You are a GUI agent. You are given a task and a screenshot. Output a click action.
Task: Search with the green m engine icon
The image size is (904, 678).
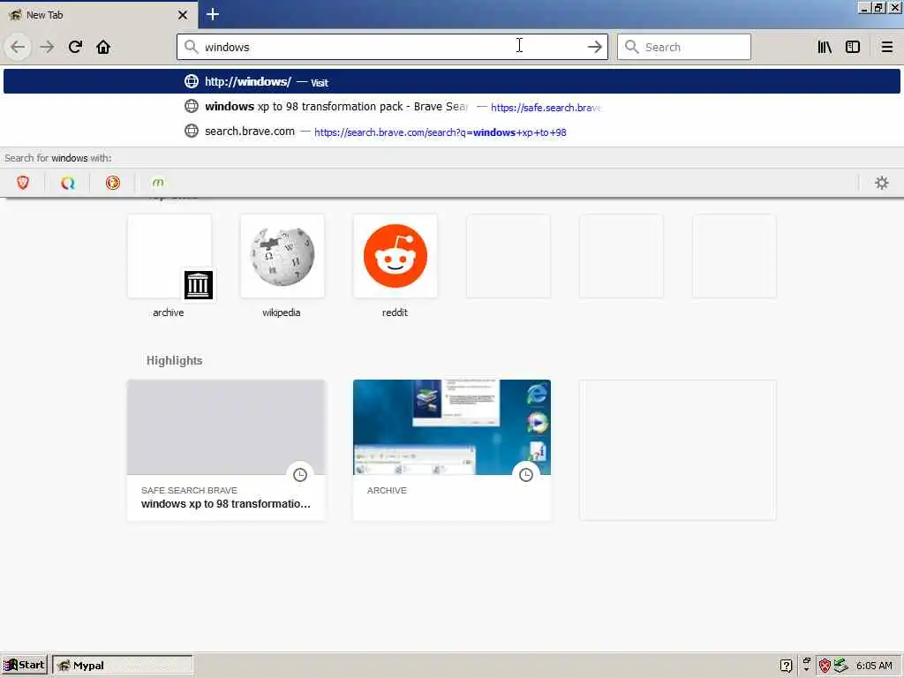click(x=158, y=183)
